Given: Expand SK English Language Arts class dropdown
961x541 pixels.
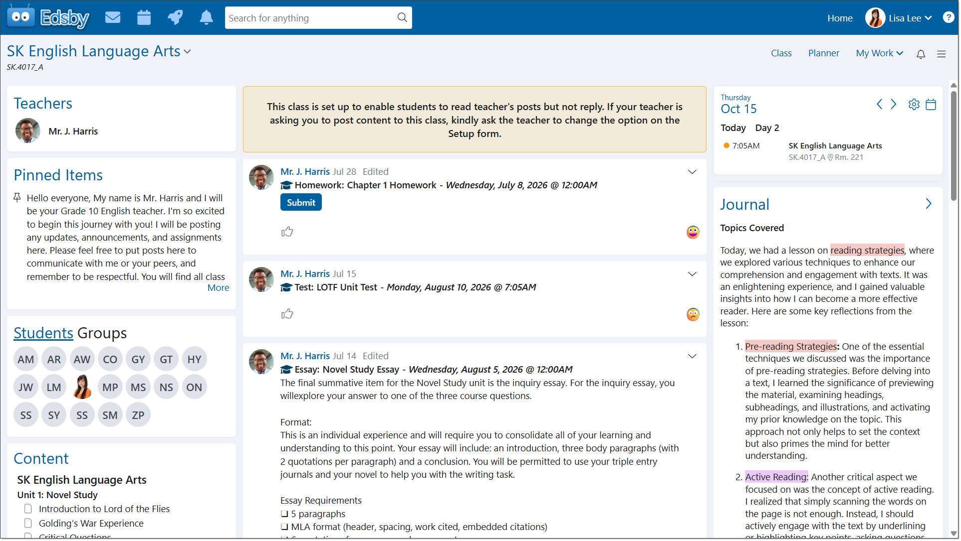Looking at the screenshot, I should [x=187, y=52].
